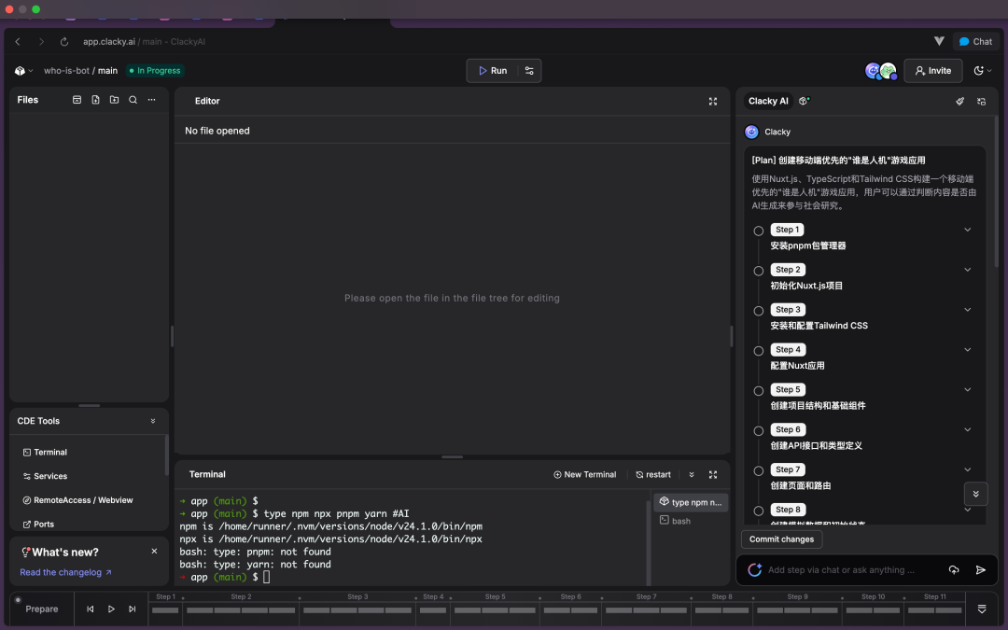The width and height of the screenshot is (1008, 630).
Task: Open the Files panel more options menu
Action: [x=152, y=100]
